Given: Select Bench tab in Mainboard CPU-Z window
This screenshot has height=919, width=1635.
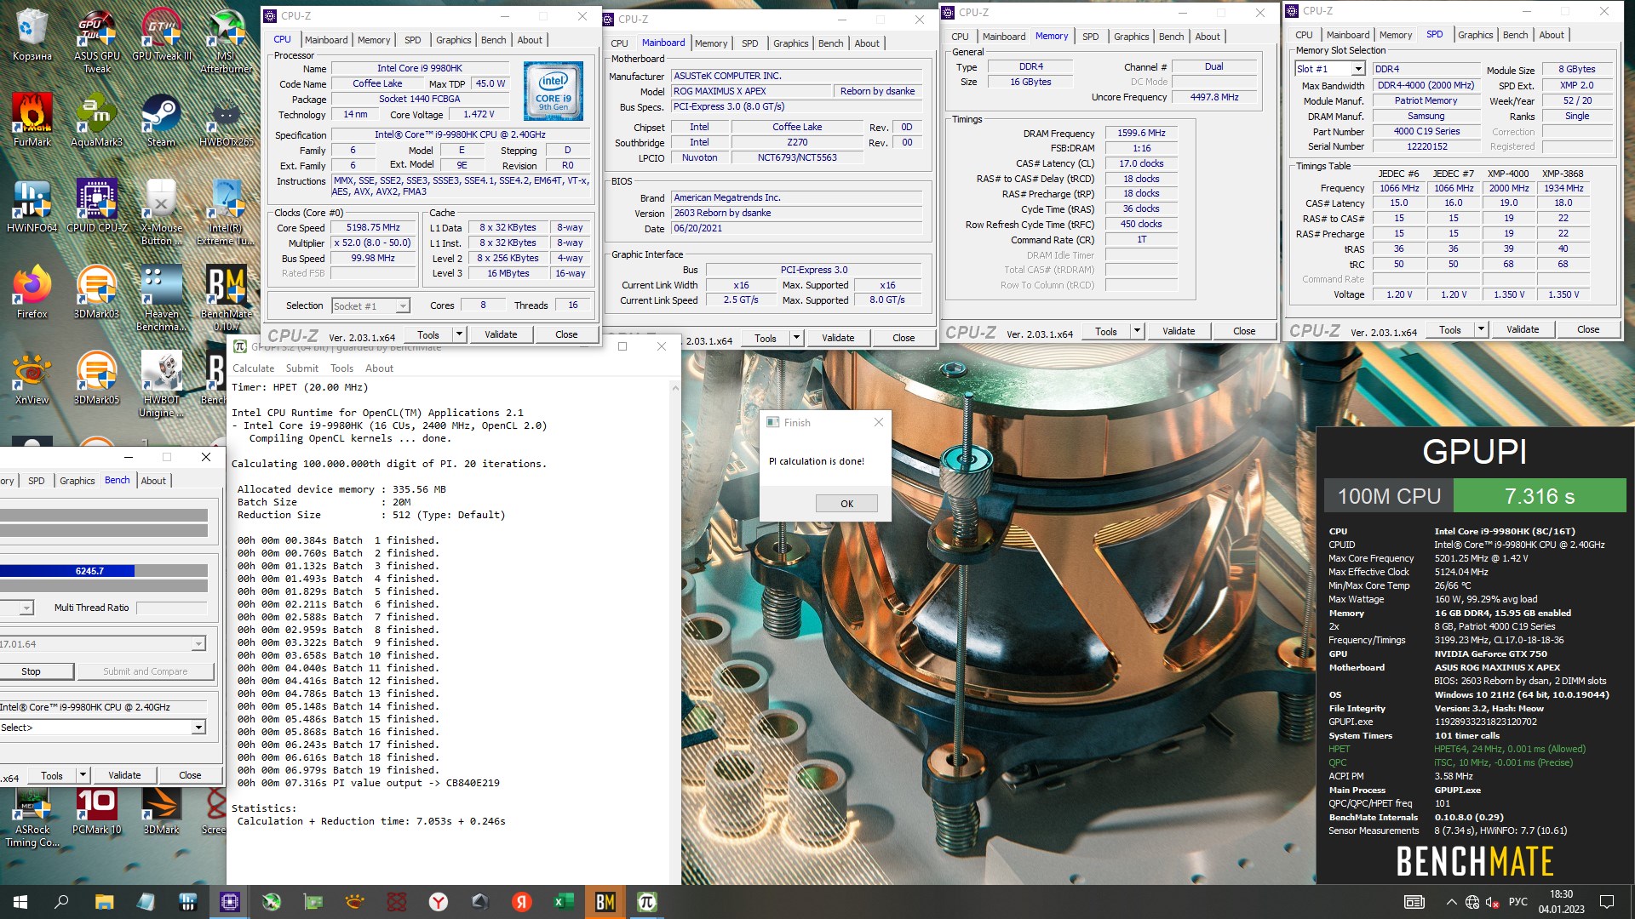Looking at the screenshot, I should (x=830, y=43).
